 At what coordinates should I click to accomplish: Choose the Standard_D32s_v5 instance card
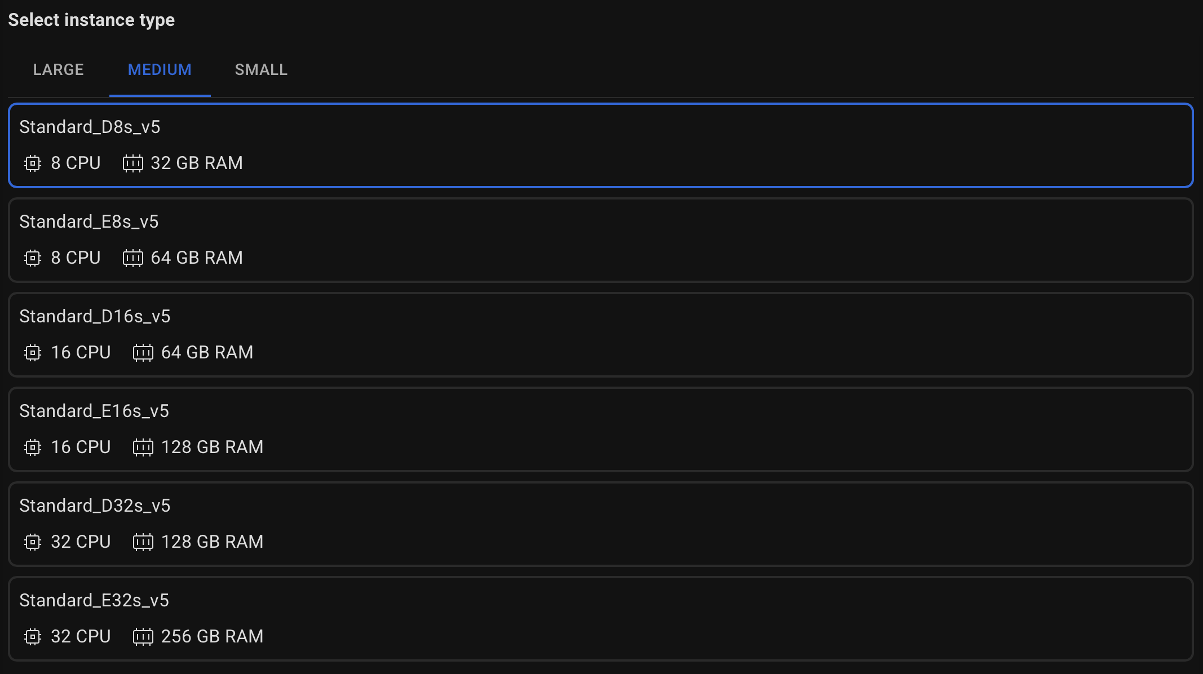(601, 524)
